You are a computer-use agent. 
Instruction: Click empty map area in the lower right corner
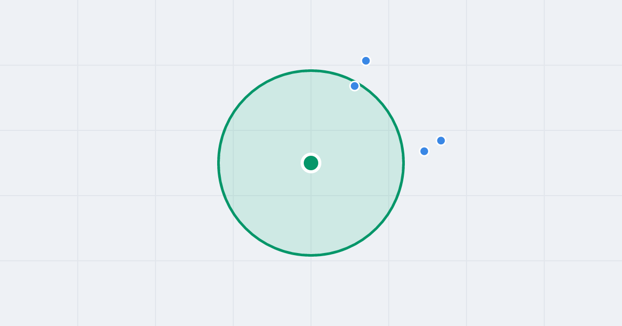pos(583,295)
